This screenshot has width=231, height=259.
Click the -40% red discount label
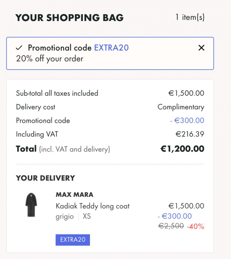pyautogui.click(x=195, y=226)
